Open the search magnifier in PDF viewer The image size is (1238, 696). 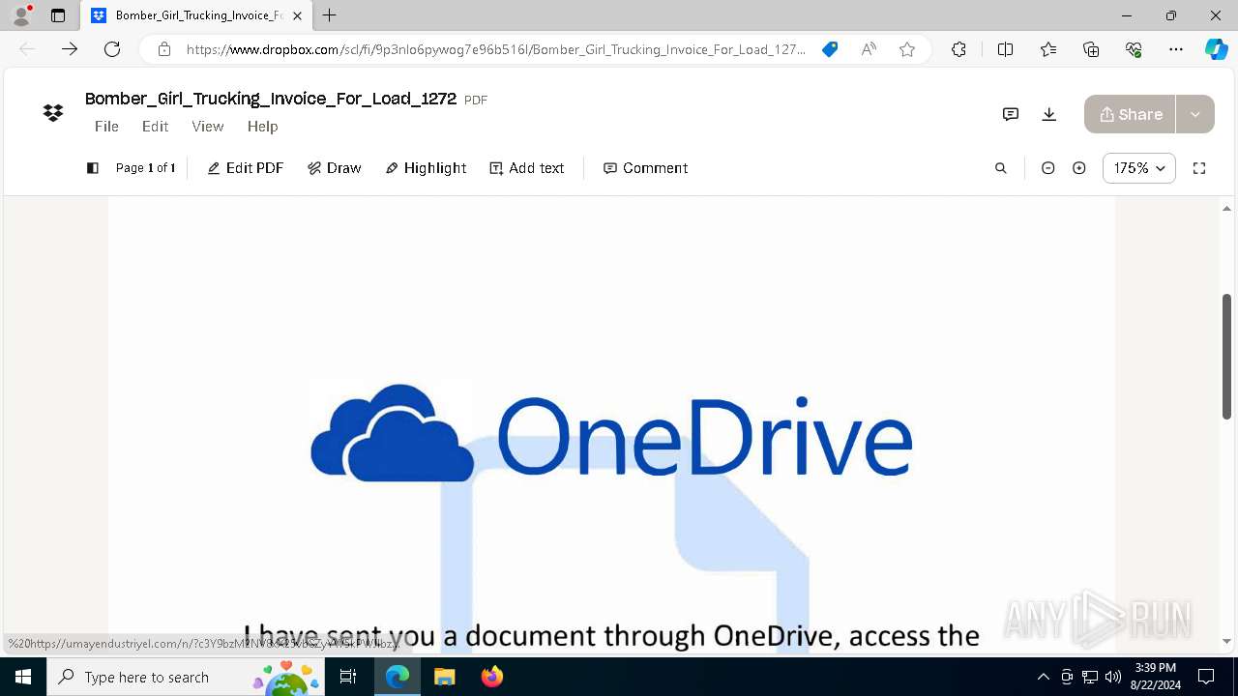tap(1001, 168)
